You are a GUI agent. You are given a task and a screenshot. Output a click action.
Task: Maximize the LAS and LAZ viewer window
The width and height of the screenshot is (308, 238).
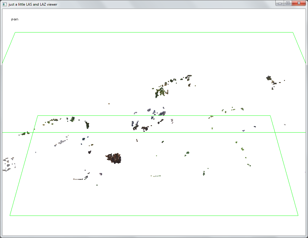[288, 3]
